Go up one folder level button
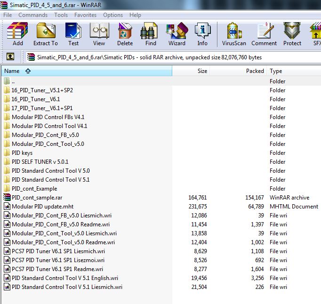321x304 pixels. click(x=10, y=57)
